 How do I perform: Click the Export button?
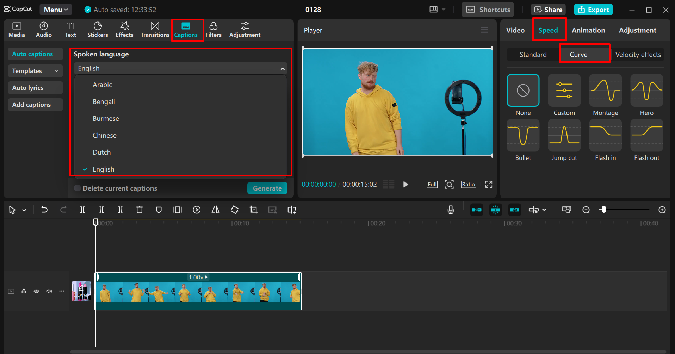tap(593, 10)
